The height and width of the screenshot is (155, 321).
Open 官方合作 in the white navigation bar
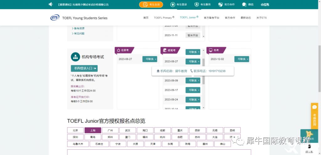(x=230, y=18)
